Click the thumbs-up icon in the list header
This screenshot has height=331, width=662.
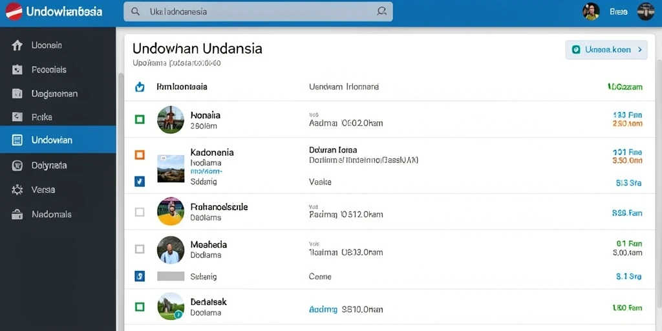(140, 87)
